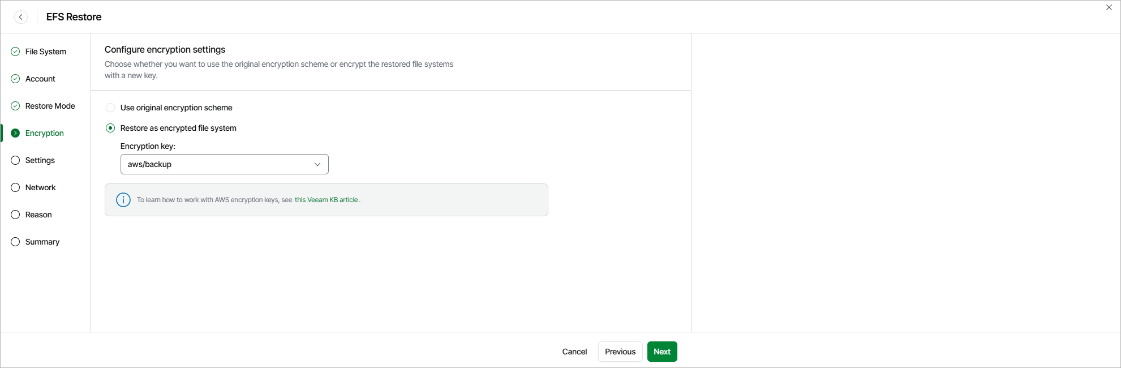Click the Account step checkmark icon
1121x368 pixels.
(x=15, y=79)
